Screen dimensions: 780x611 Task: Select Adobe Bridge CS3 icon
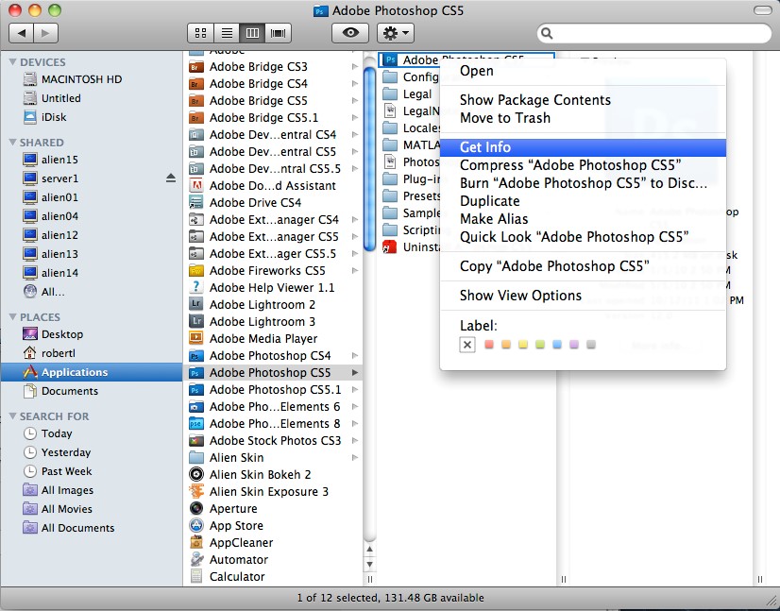(196, 67)
